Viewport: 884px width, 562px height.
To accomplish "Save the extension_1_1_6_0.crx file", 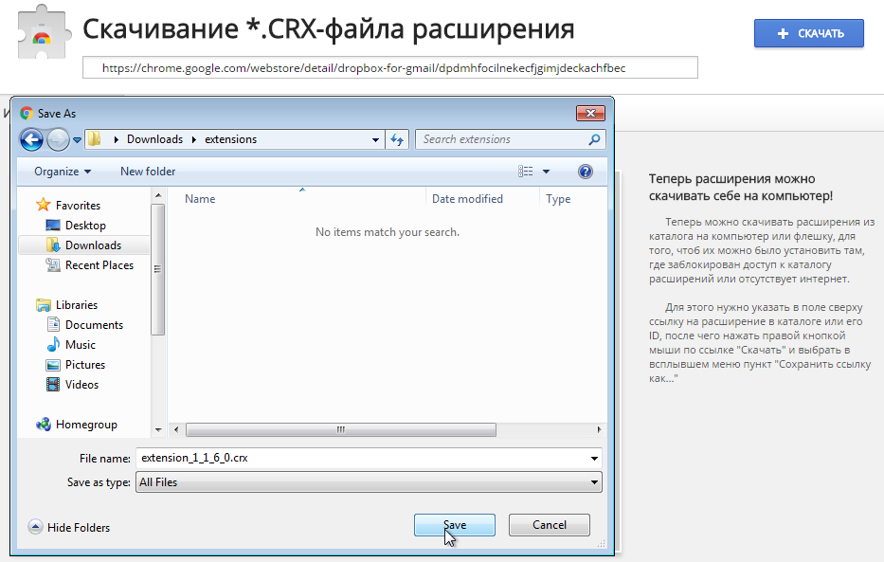I will (454, 524).
